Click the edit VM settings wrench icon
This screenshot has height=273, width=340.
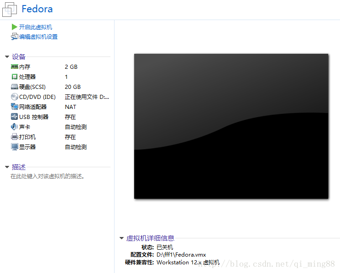pyautogui.click(x=14, y=36)
